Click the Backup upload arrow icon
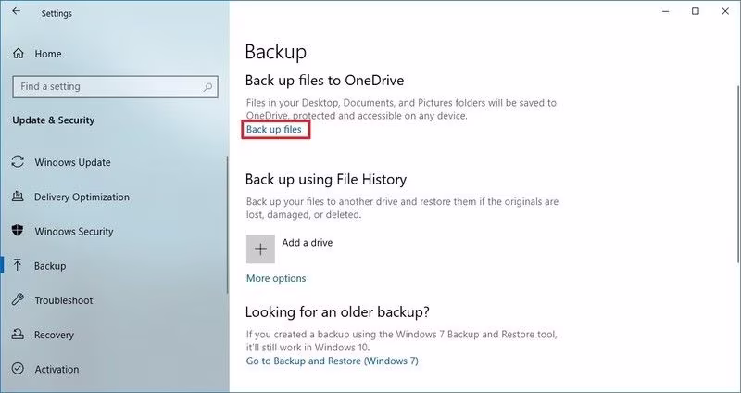This screenshot has height=393, width=741. pos(18,266)
